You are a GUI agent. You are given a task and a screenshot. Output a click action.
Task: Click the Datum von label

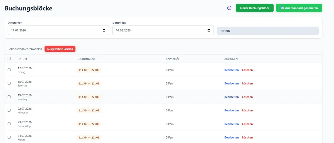[x=15, y=23]
